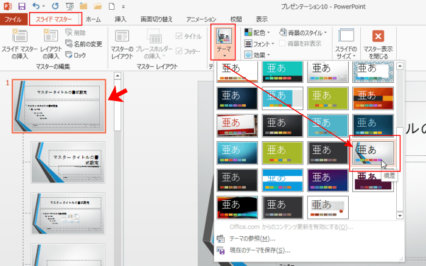
Task: Click 削除 button in master editing group
Action: [x=76, y=33]
